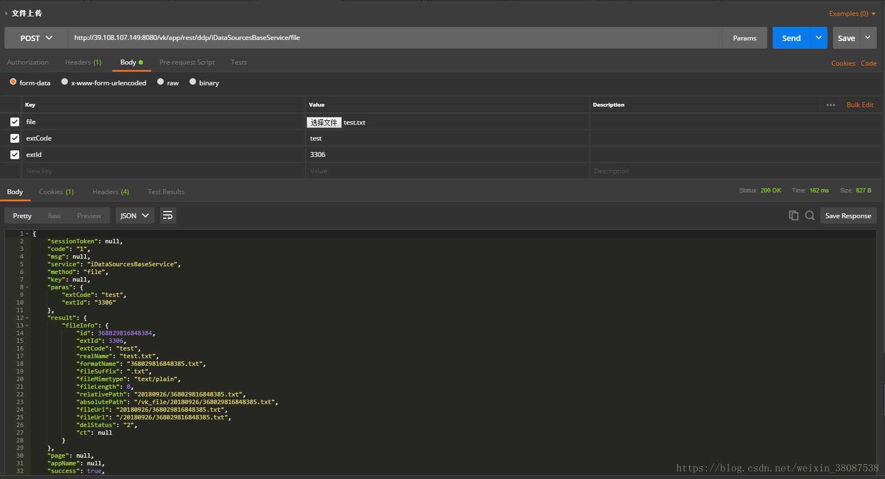Switch to the Authorization tab

[x=28, y=62]
